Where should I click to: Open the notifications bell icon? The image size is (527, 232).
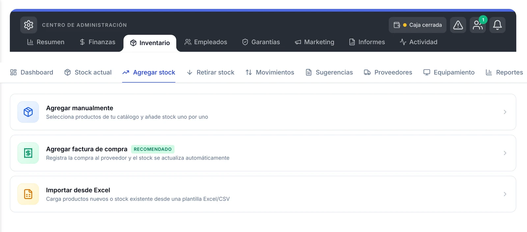[497, 25]
